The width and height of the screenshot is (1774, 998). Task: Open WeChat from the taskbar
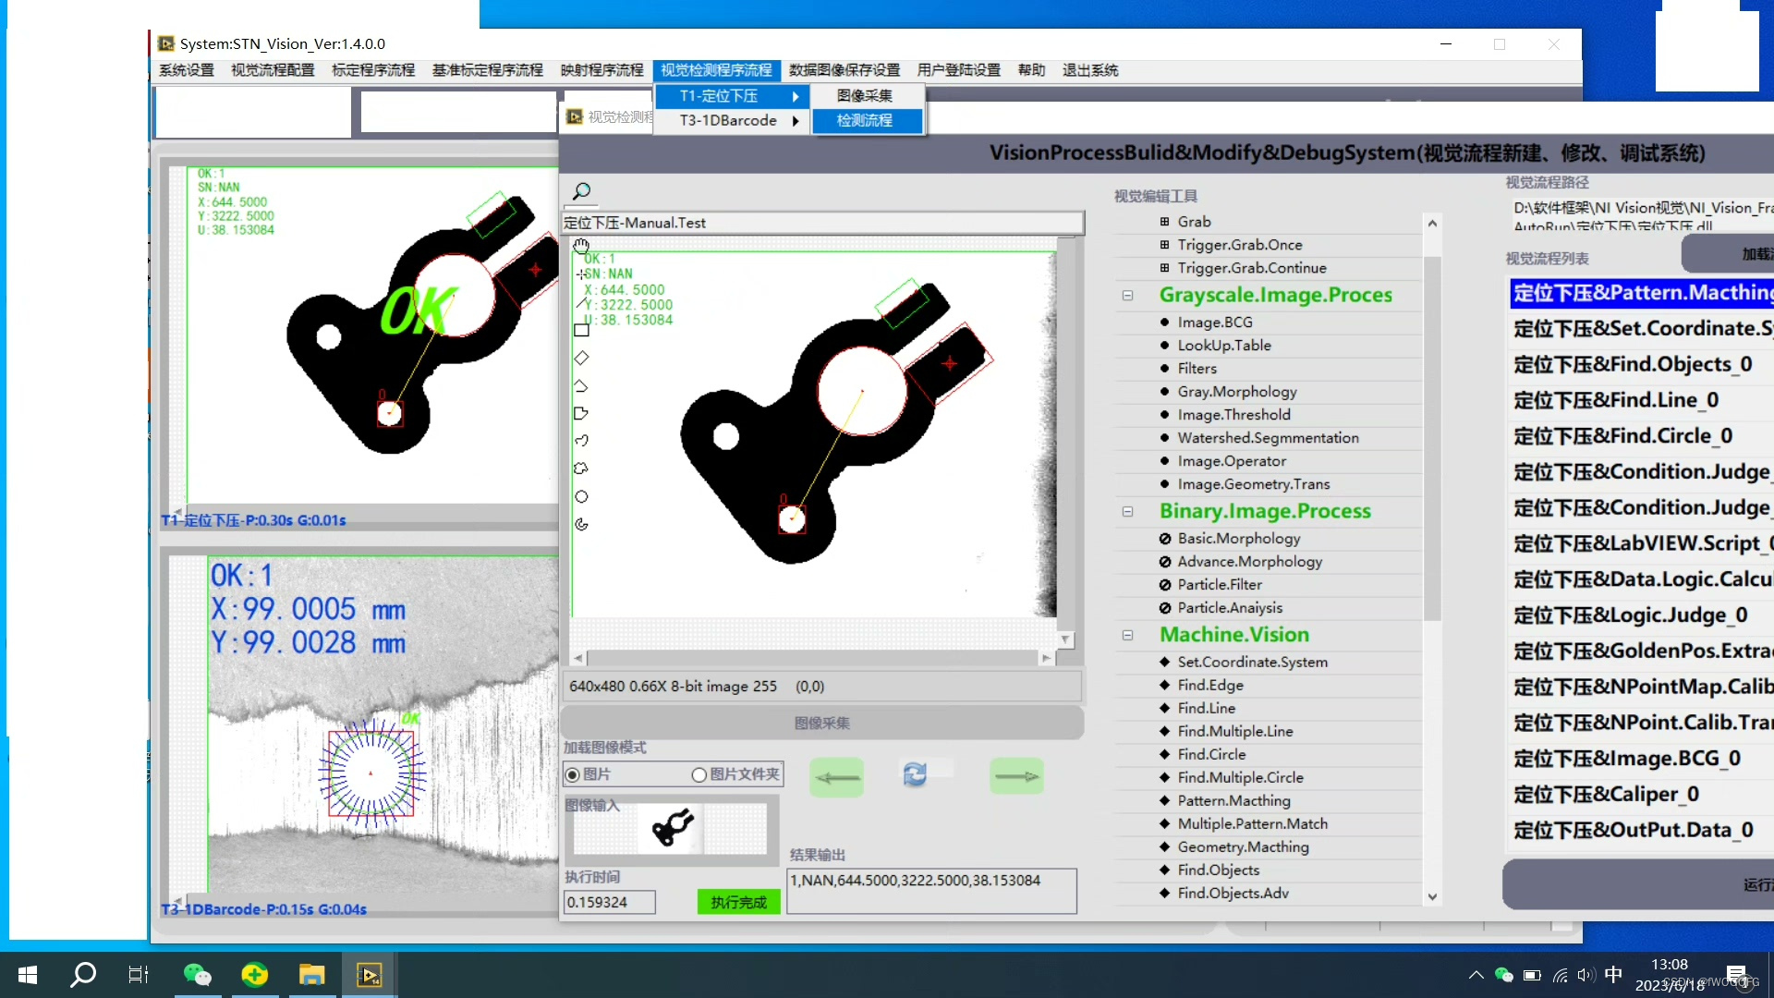[x=198, y=975]
